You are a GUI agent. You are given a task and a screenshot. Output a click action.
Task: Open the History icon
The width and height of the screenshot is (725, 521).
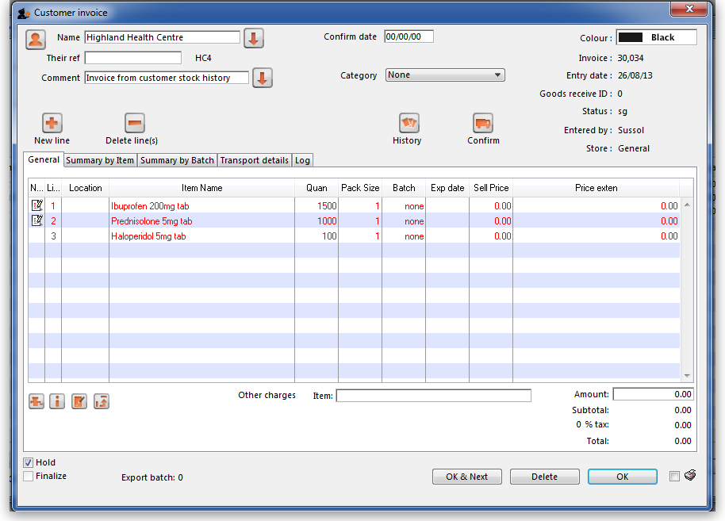click(409, 123)
